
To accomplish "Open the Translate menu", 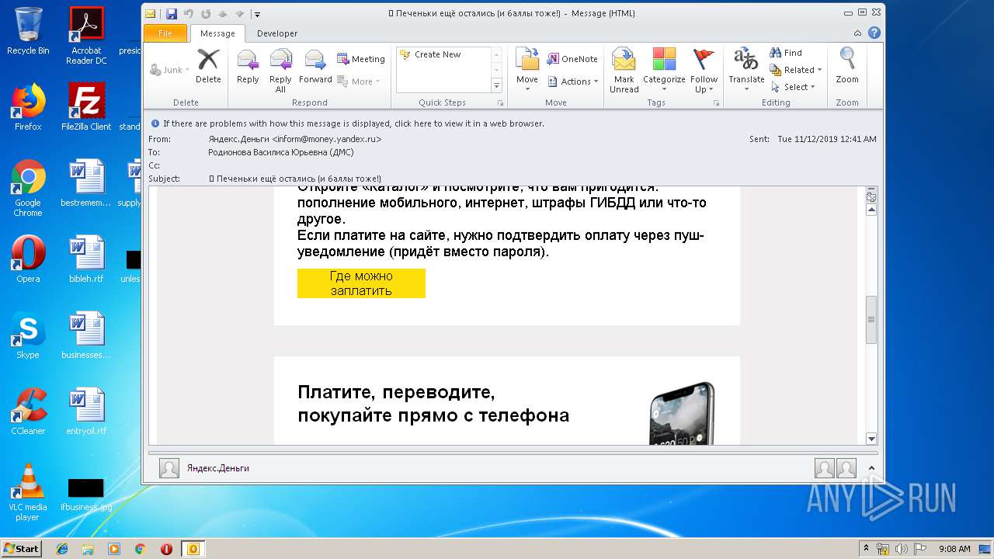I will (x=746, y=70).
